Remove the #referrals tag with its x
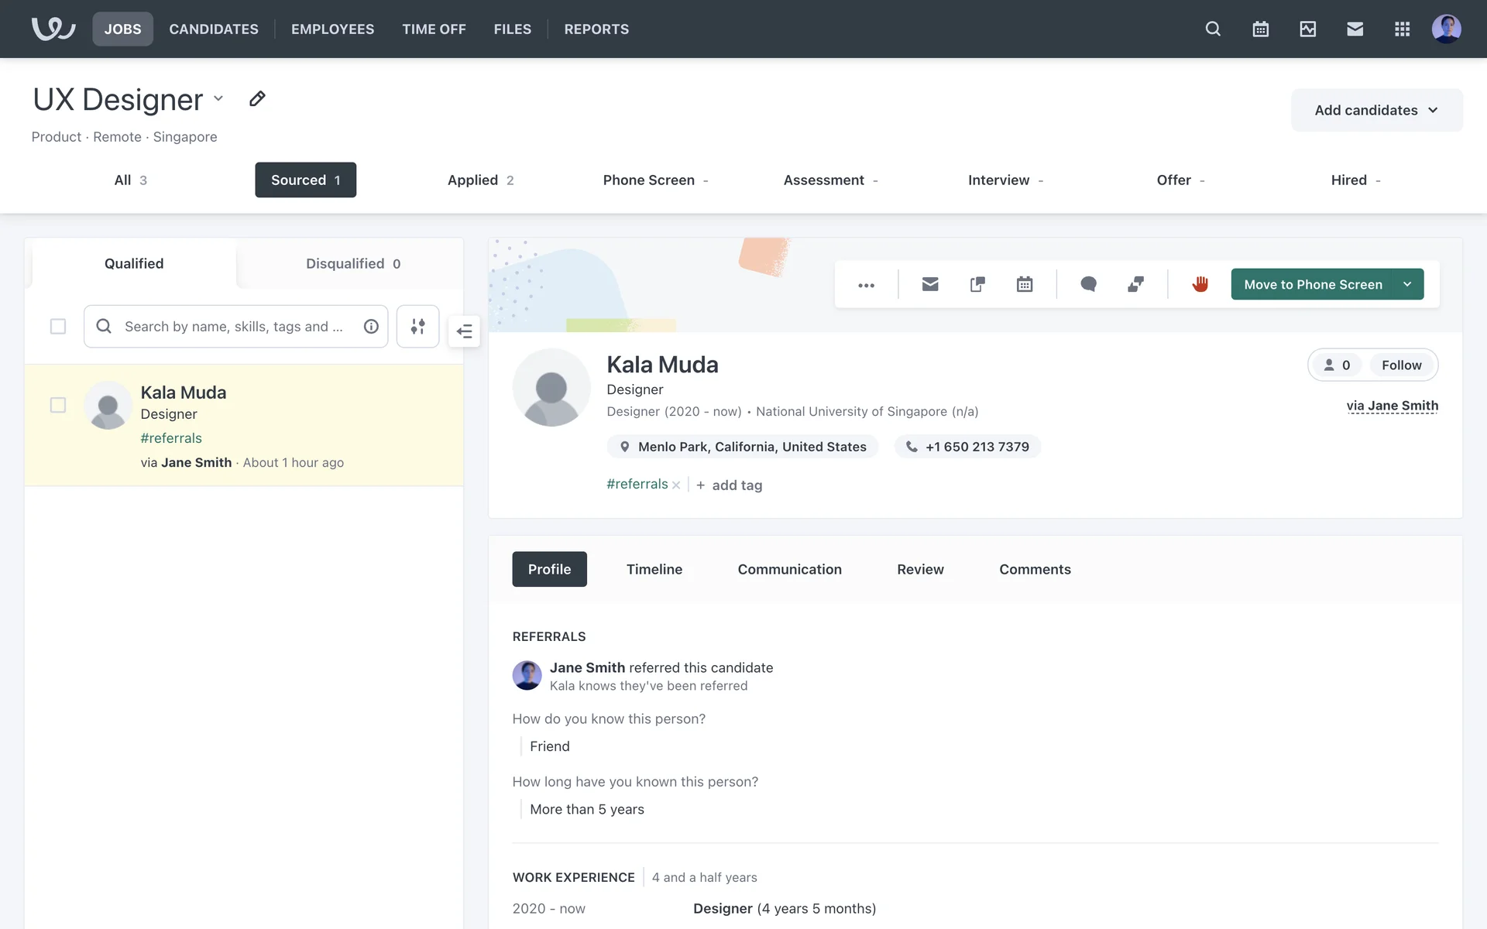This screenshot has height=929, width=1487. coord(676,485)
